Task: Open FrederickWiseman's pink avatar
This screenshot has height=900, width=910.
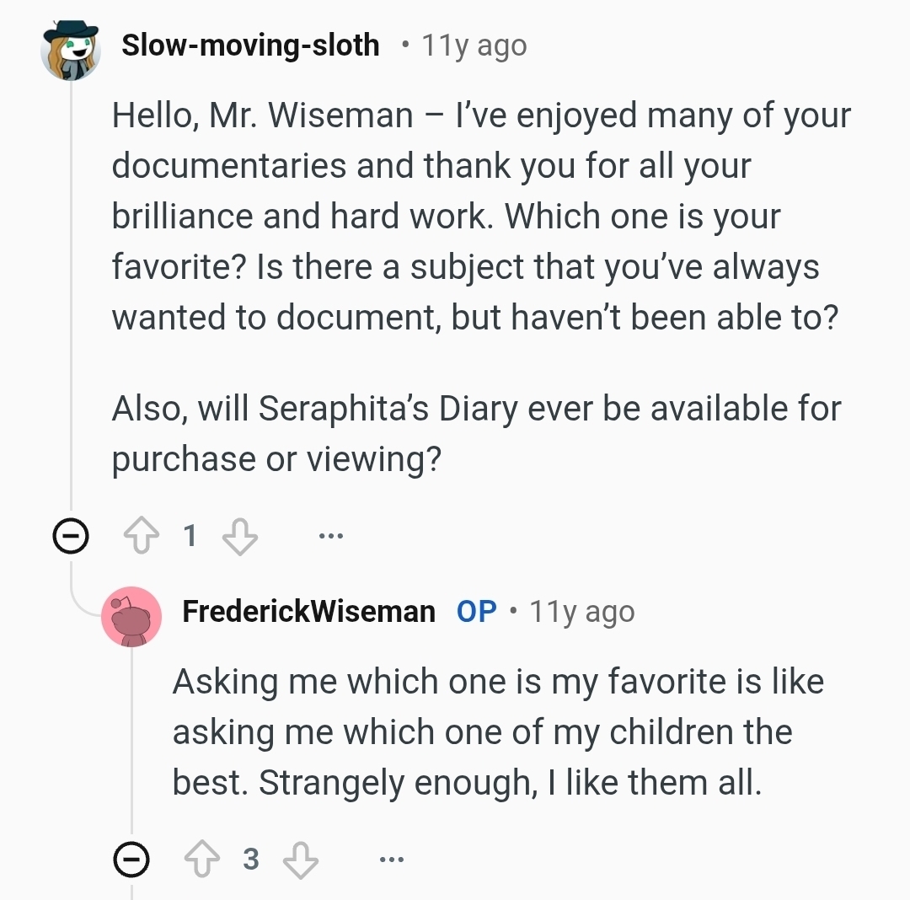Action: point(131,615)
